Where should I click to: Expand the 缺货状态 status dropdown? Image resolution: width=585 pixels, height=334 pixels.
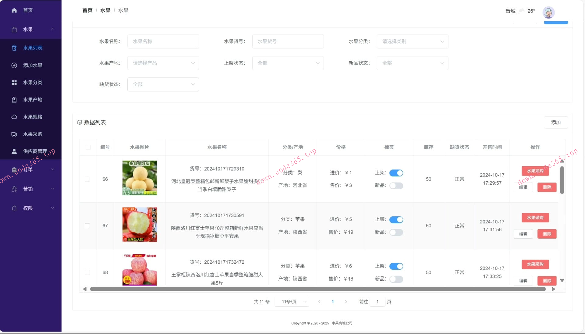click(163, 84)
